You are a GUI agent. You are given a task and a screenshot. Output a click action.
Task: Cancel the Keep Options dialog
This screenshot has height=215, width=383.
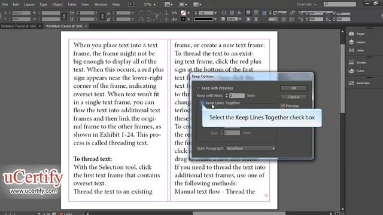[x=294, y=97]
